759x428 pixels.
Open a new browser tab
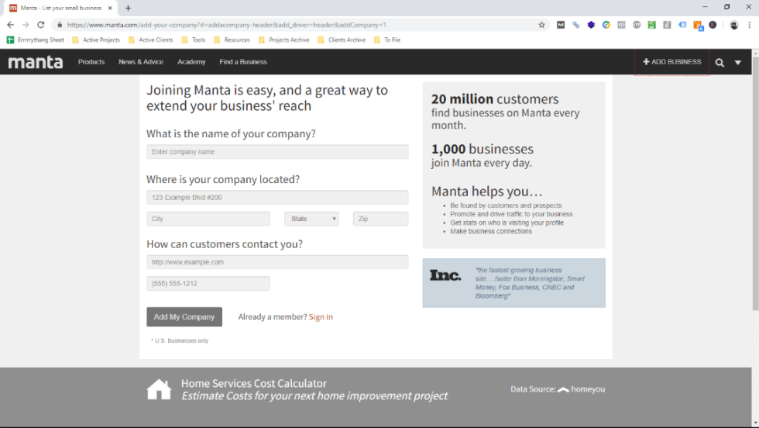click(128, 8)
